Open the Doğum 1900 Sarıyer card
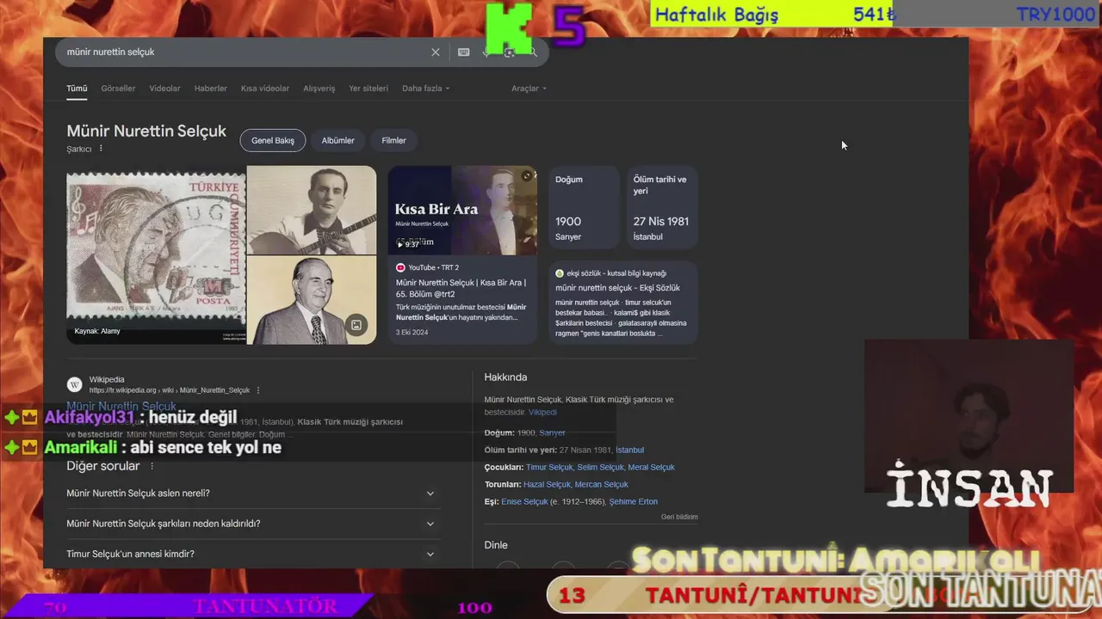 584,208
